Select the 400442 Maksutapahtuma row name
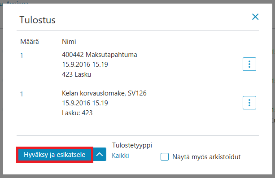Viewport: 275px width, 178px height. tap(100, 55)
